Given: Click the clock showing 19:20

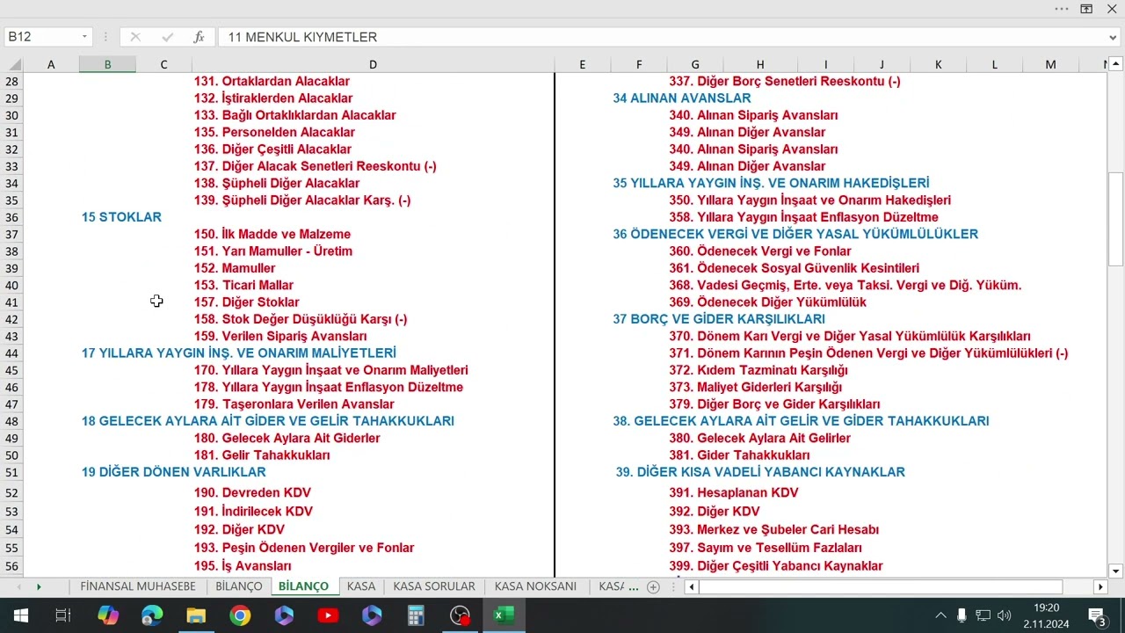Looking at the screenshot, I should click(x=1046, y=608).
